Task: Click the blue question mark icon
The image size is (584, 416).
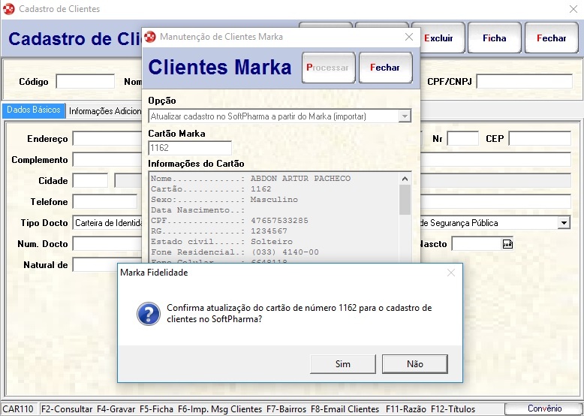Action: (x=148, y=314)
